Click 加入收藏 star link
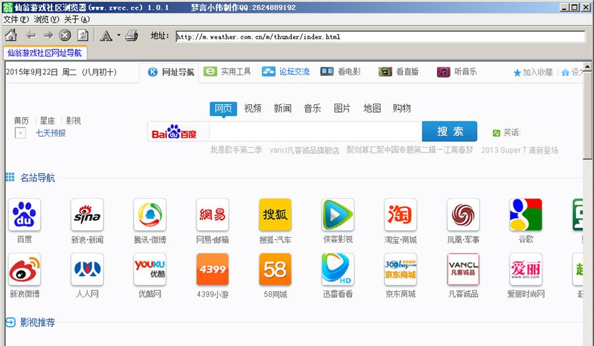594x346 pixels. [533, 73]
